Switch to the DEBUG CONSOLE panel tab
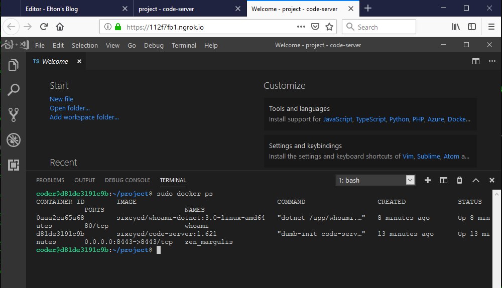 pos(127,180)
